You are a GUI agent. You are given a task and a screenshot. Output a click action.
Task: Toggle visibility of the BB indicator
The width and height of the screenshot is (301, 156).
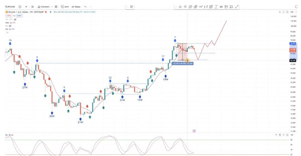(x=10, y=26)
